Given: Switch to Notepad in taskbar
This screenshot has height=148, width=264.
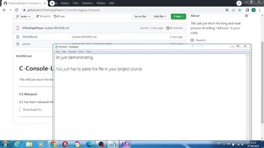Looking at the screenshot, I should (x=113, y=144).
